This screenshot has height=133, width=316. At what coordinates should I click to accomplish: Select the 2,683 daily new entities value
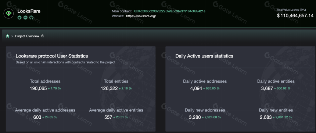coord(266,117)
